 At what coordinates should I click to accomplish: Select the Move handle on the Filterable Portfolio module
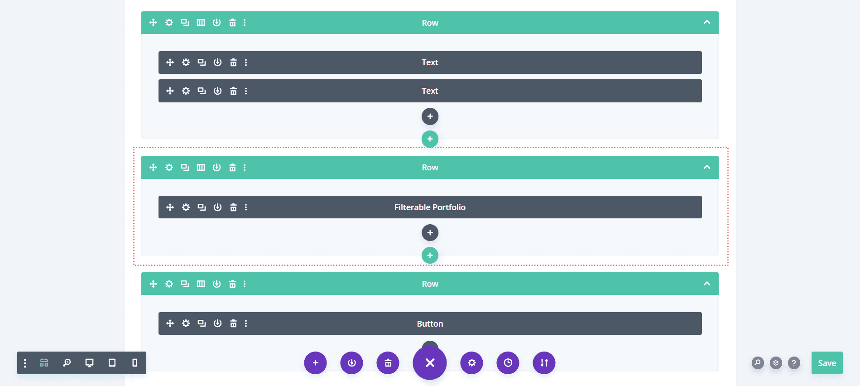click(170, 207)
